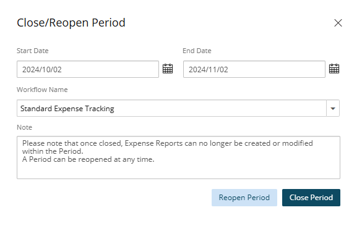The width and height of the screenshot is (362, 231).
Task: Click the End Date label
Action: coord(197,51)
